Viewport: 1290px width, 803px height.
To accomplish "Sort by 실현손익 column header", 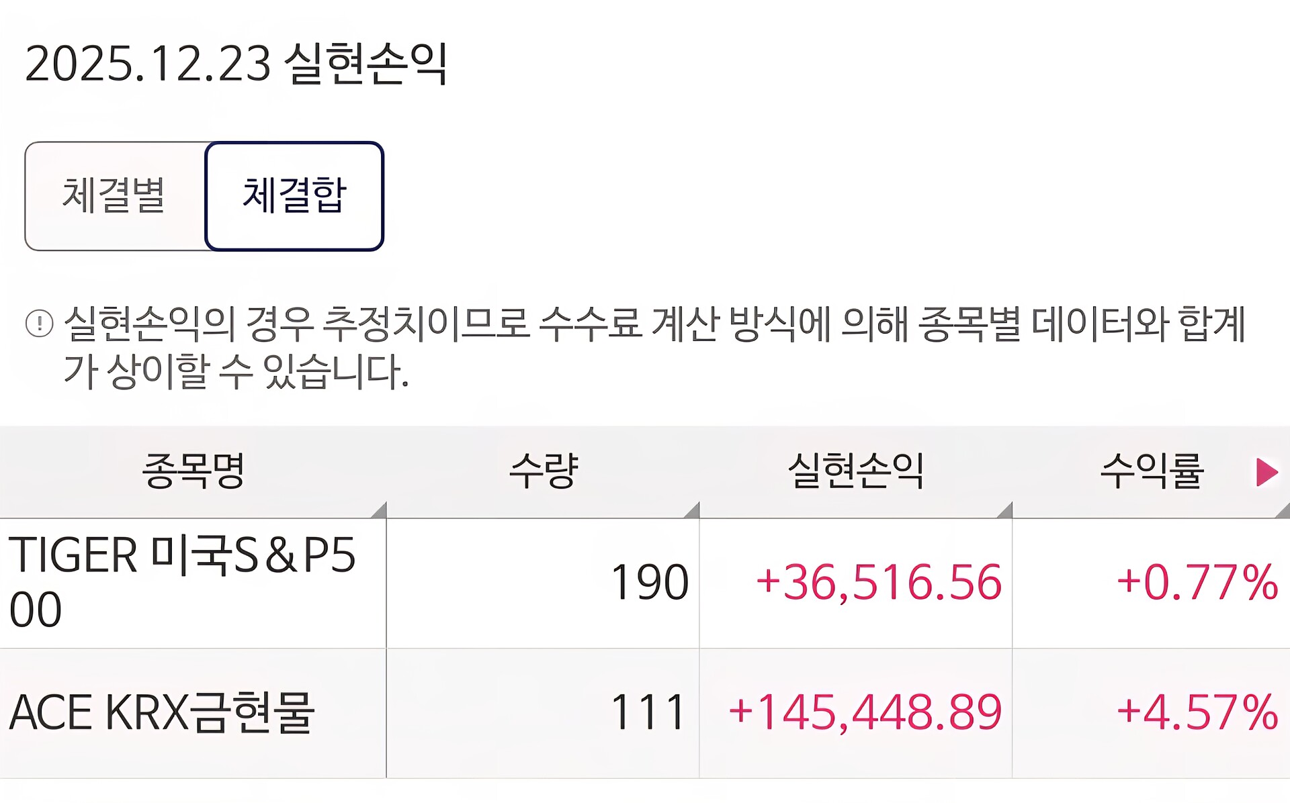I will pos(855,471).
